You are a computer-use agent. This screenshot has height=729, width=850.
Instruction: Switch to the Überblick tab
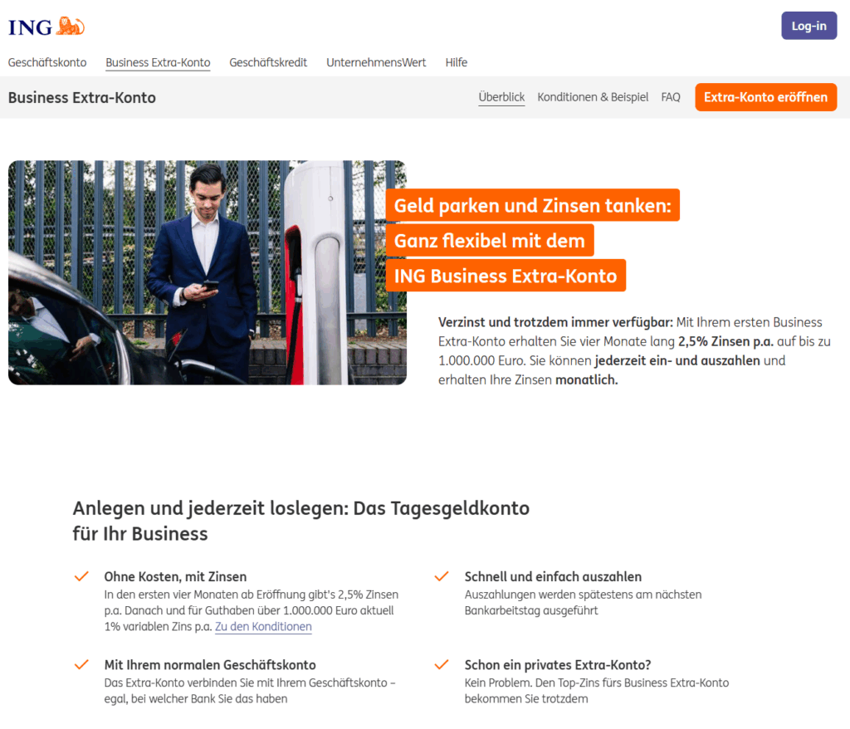[x=501, y=97]
